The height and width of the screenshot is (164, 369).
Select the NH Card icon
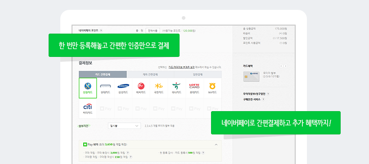pos(212,86)
